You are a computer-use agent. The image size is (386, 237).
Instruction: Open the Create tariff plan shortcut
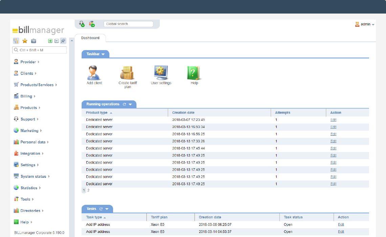(x=128, y=73)
